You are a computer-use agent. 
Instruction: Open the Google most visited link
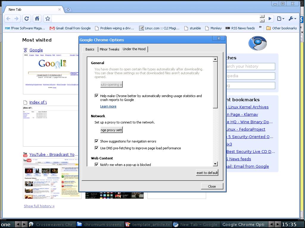point(36,50)
